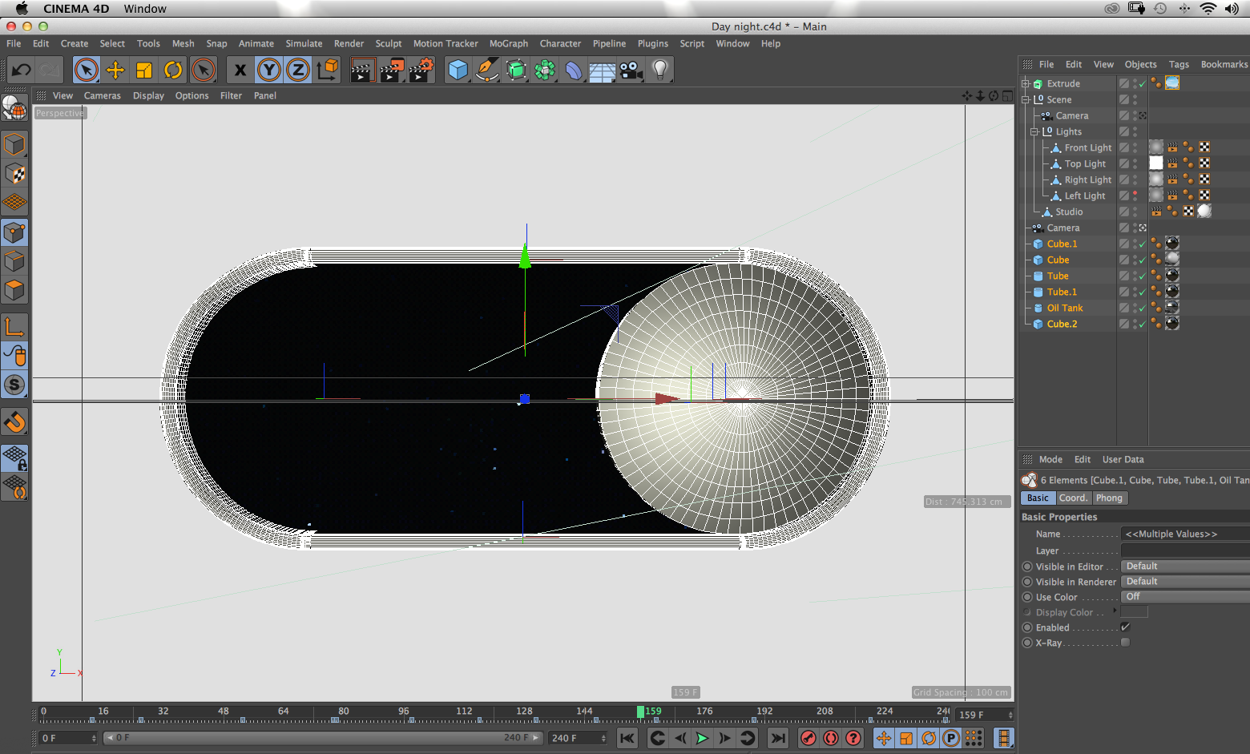The width and height of the screenshot is (1250, 754).
Task: Open the MoGraph menu
Action: [508, 44]
